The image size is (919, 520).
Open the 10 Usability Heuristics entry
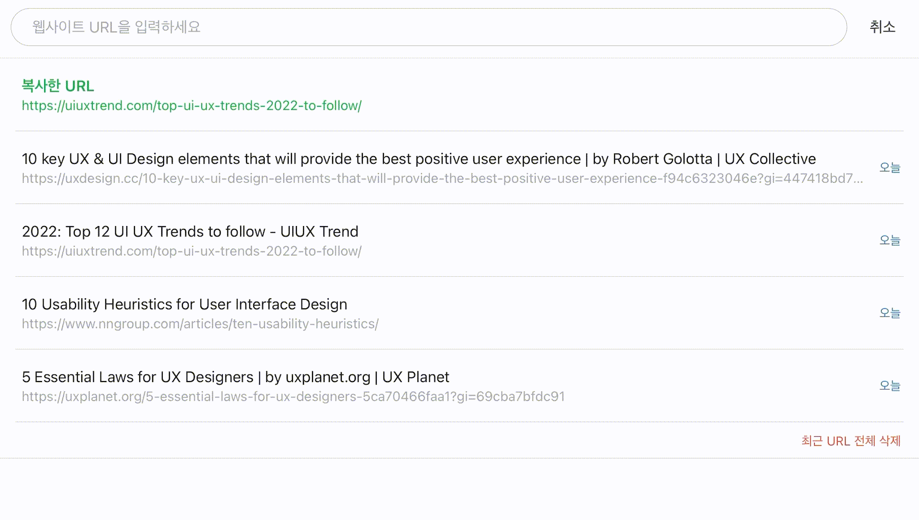point(184,305)
